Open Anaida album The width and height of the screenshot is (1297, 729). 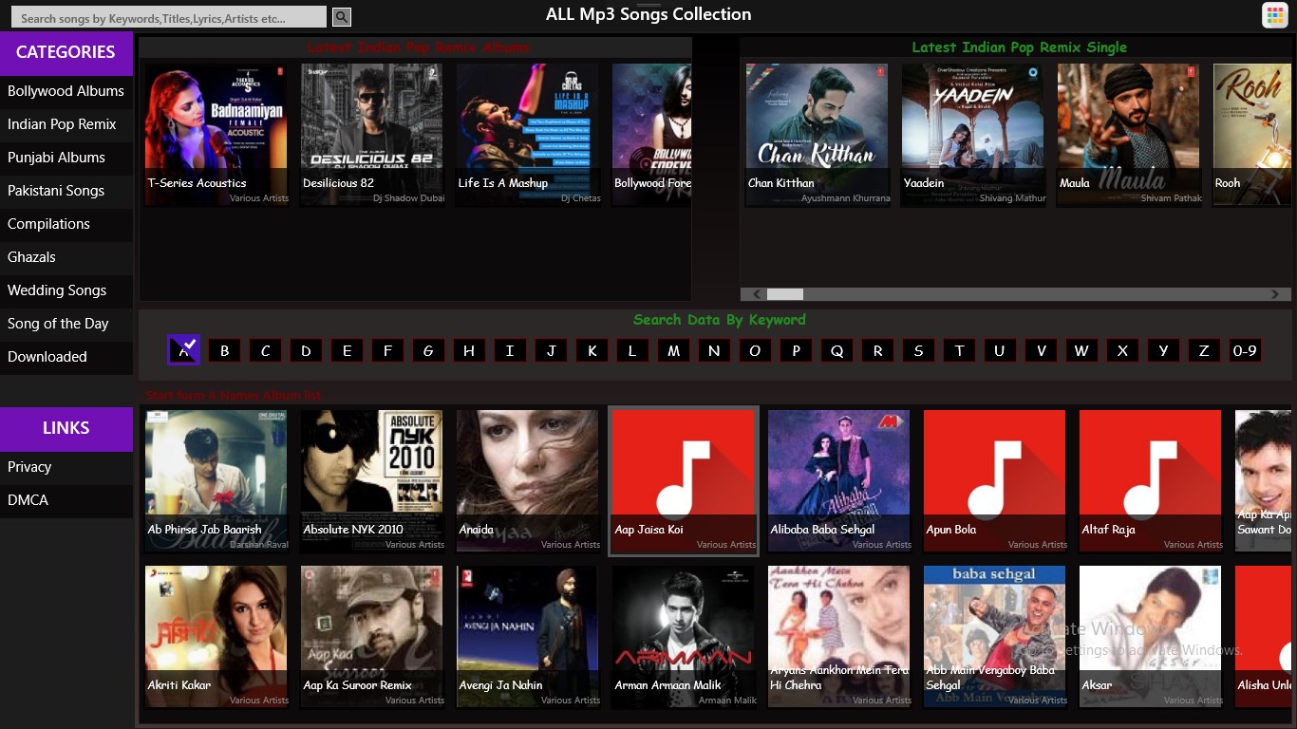(x=528, y=480)
